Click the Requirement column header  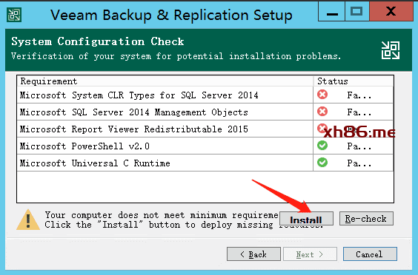(x=165, y=81)
